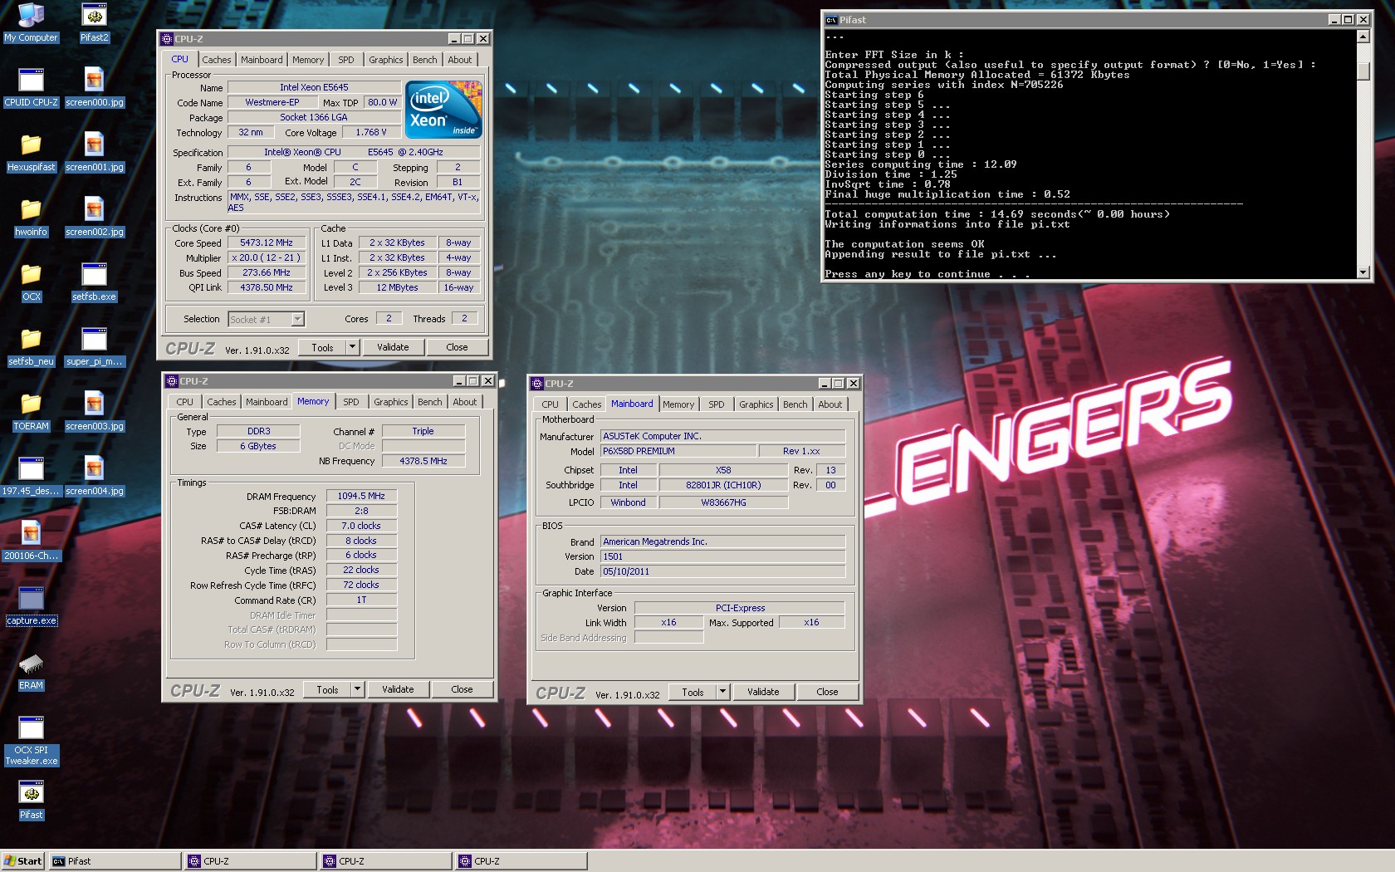Viewport: 1395px width, 872px height.
Task: Click the DRAM Frequency 1094.5 MHz field
Action: (361, 496)
